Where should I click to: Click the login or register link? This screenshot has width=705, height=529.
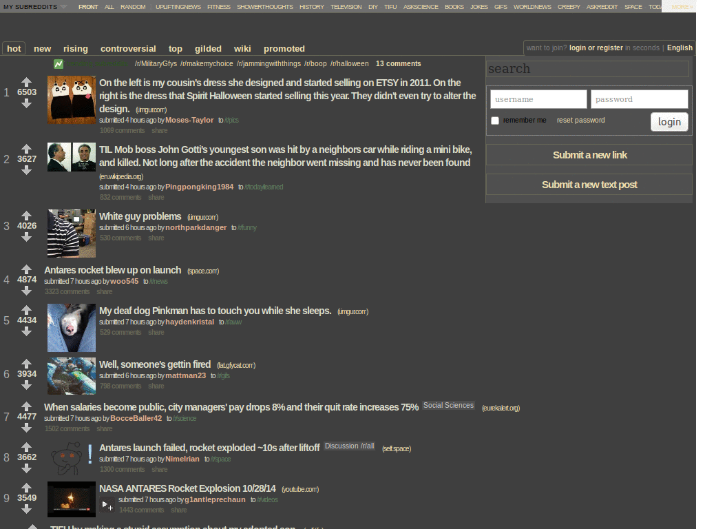596,48
